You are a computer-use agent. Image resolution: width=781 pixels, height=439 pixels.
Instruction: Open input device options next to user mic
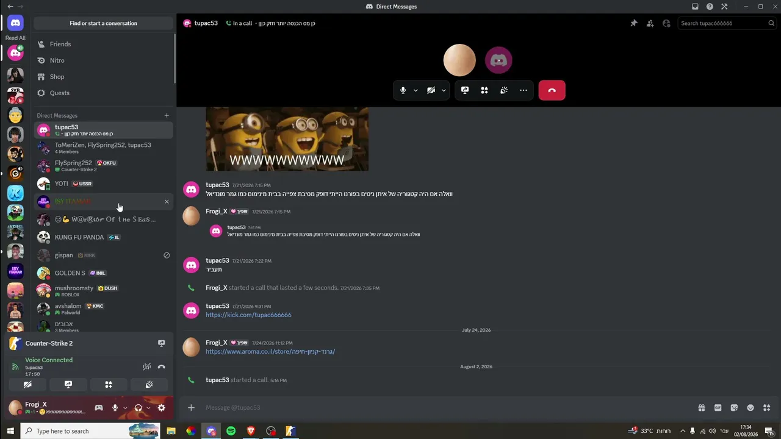[125, 408]
